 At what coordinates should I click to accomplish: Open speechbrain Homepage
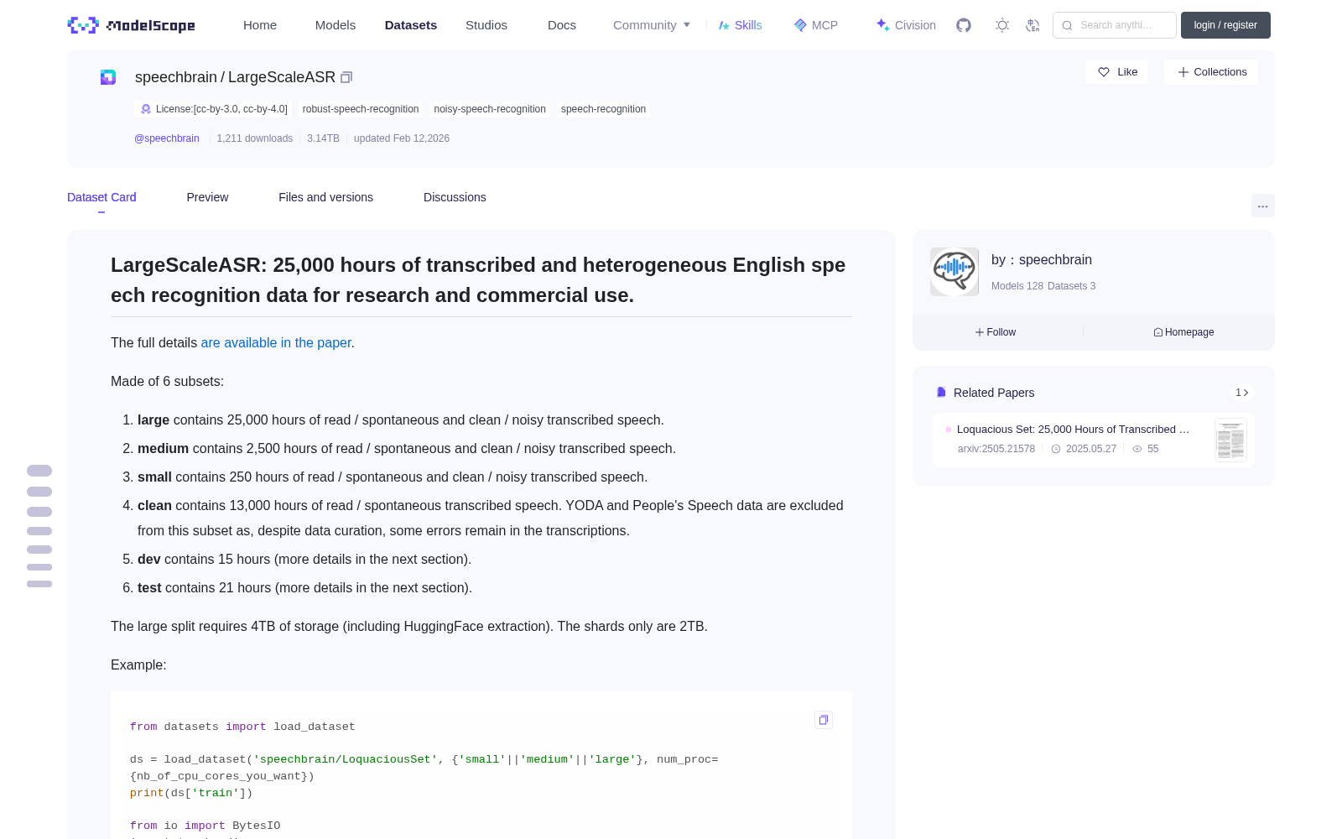pos(1183,332)
